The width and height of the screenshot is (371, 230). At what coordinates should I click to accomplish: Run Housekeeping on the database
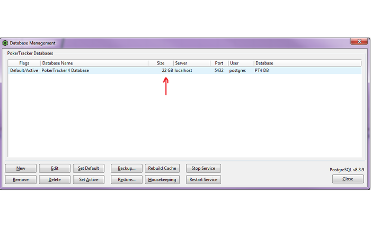(x=162, y=179)
